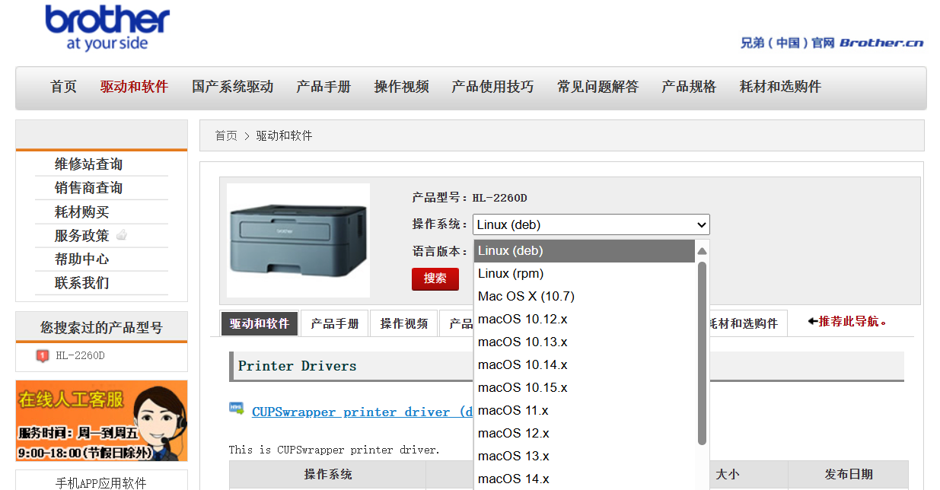Open the 操作系统 dropdown showing Linux (deb)
940x490 pixels.
pos(591,224)
